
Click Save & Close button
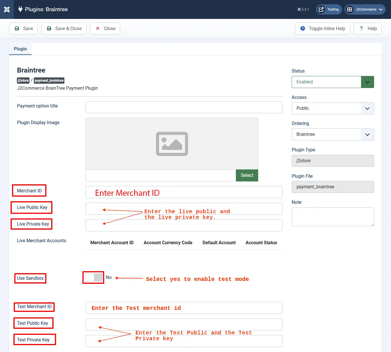64,28
